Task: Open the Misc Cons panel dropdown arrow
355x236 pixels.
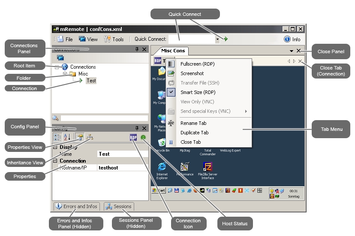Action: pos(292,51)
